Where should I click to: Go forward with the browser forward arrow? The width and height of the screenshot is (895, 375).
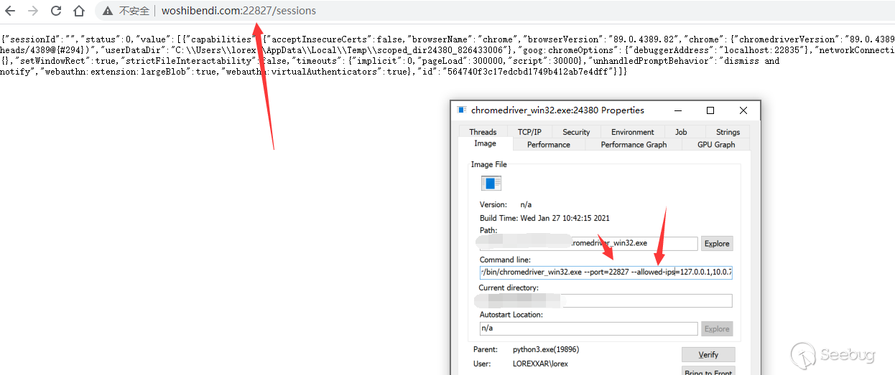pos(33,11)
